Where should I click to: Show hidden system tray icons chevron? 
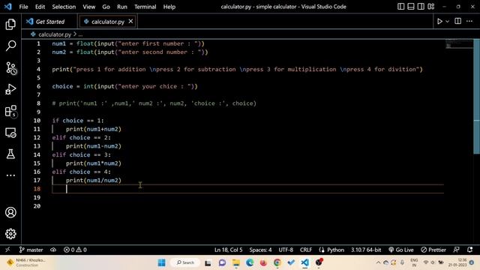tap(378, 262)
